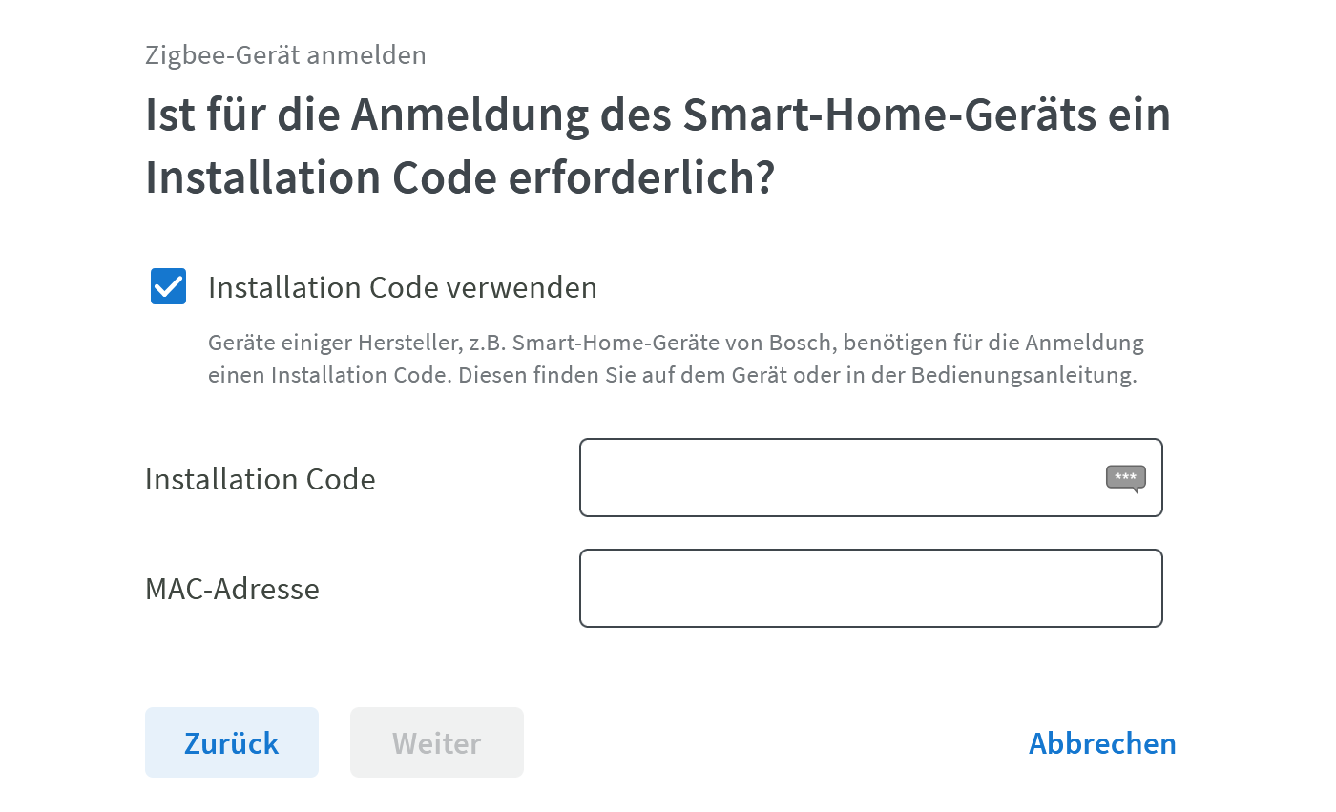Viewport: 1336px width, 812px height.
Task: Click the "Installation Code" field label
Action: click(260, 479)
